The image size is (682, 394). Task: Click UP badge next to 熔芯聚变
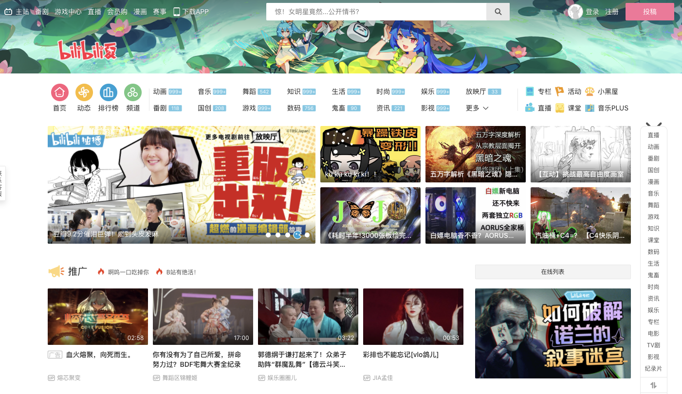pyautogui.click(x=51, y=378)
